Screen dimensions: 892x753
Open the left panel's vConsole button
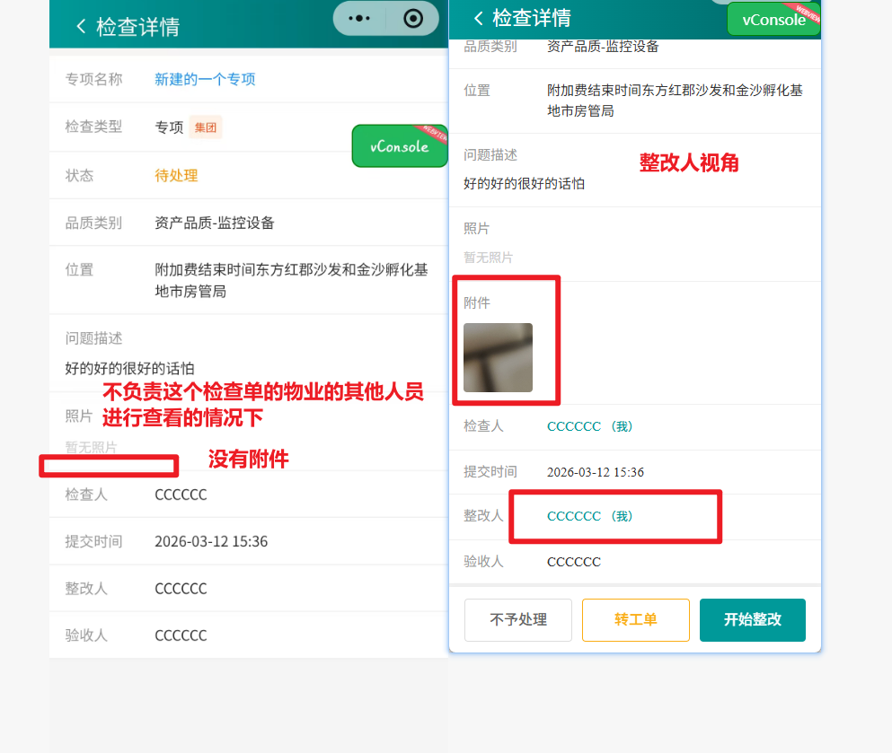(400, 146)
